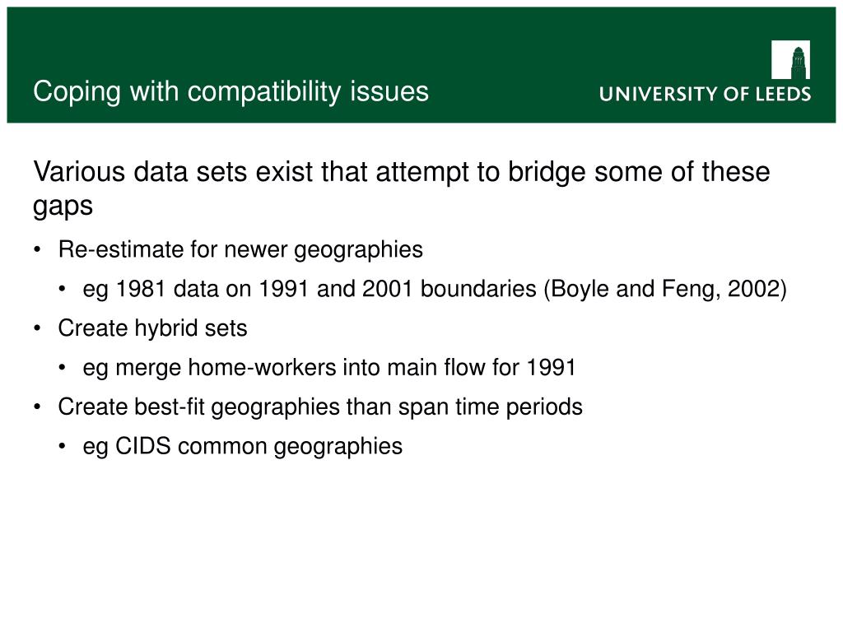The height and width of the screenshot is (632, 843).
Task: Click the University of Leeds tower logo
Action: point(790,59)
